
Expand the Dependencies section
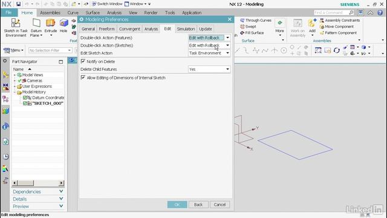[x=37, y=191]
